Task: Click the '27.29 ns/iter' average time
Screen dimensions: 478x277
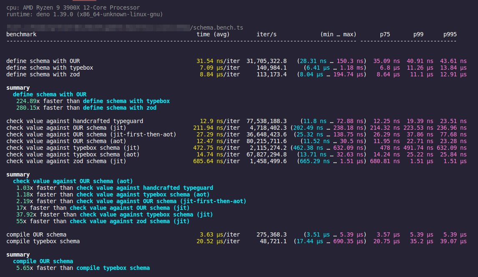Action: click(x=218, y=134)
